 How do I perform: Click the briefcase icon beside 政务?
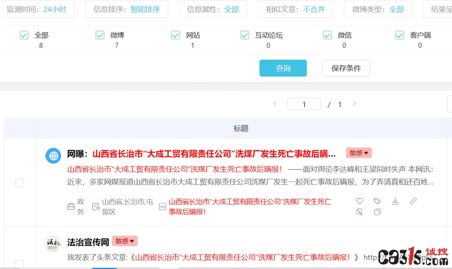point(71,207)
